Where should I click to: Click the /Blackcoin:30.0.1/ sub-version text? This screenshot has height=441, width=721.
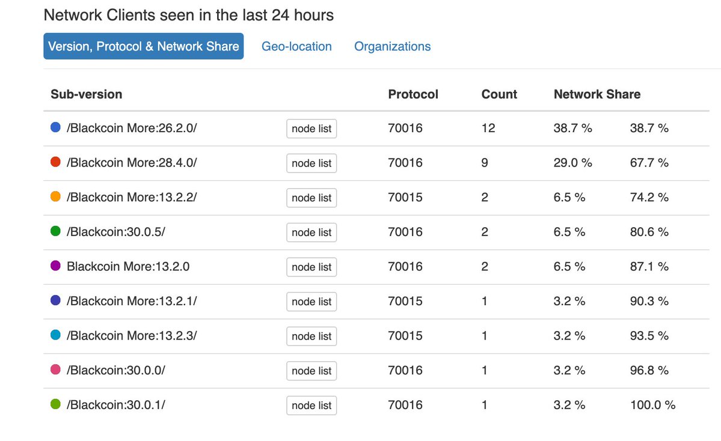click(x=116, y=405)
